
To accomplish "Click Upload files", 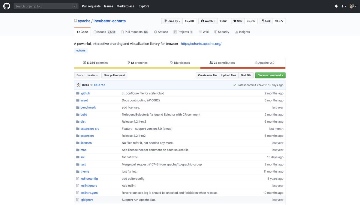I will (229, 75).
